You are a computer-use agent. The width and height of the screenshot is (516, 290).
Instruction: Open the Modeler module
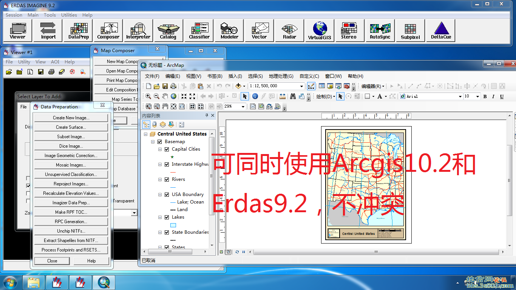pyautogui.click(x=229, y=31)
